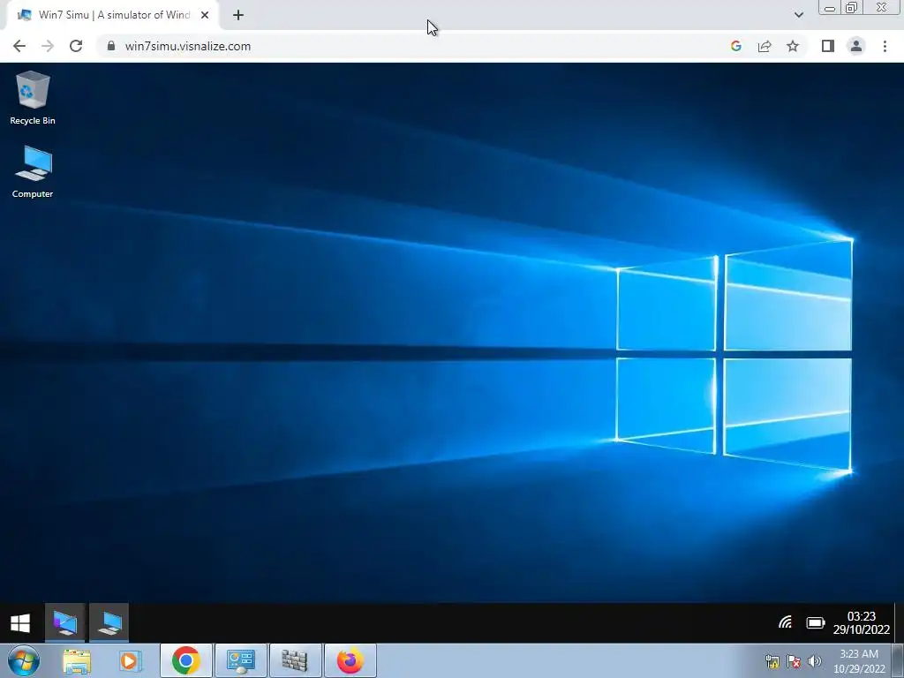Click the Google icon in the address bar
Screen dimensions: 904x678
pos(735,46)
